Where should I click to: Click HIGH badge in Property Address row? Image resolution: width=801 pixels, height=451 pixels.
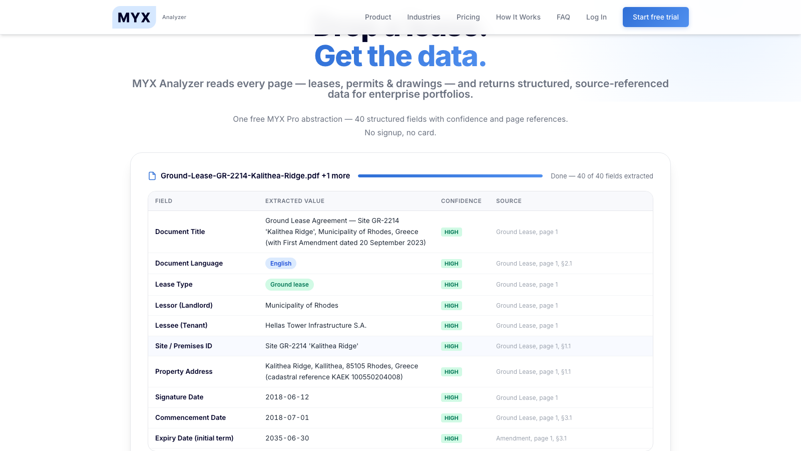coord(452,372)
